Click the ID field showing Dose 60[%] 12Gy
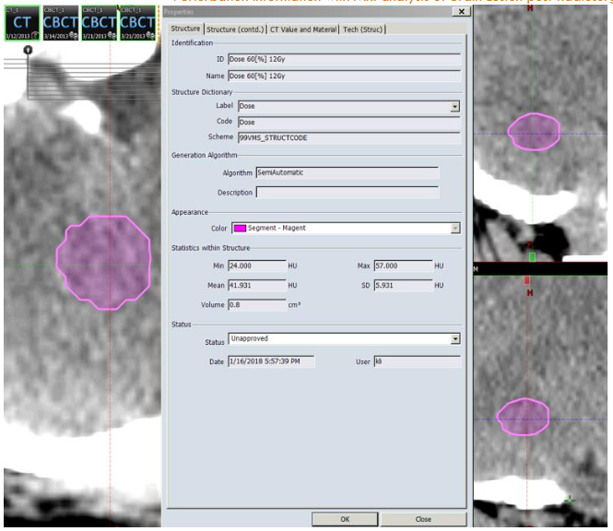613x531 pixels. (344, 59)
